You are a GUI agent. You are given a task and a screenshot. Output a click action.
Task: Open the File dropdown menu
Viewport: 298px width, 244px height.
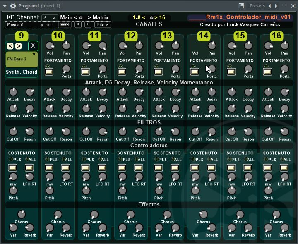(x=103, y=25)
